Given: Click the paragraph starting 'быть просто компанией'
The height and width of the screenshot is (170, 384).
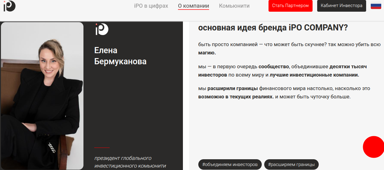Looking at the screenshot, I should (x=289, y=45).
